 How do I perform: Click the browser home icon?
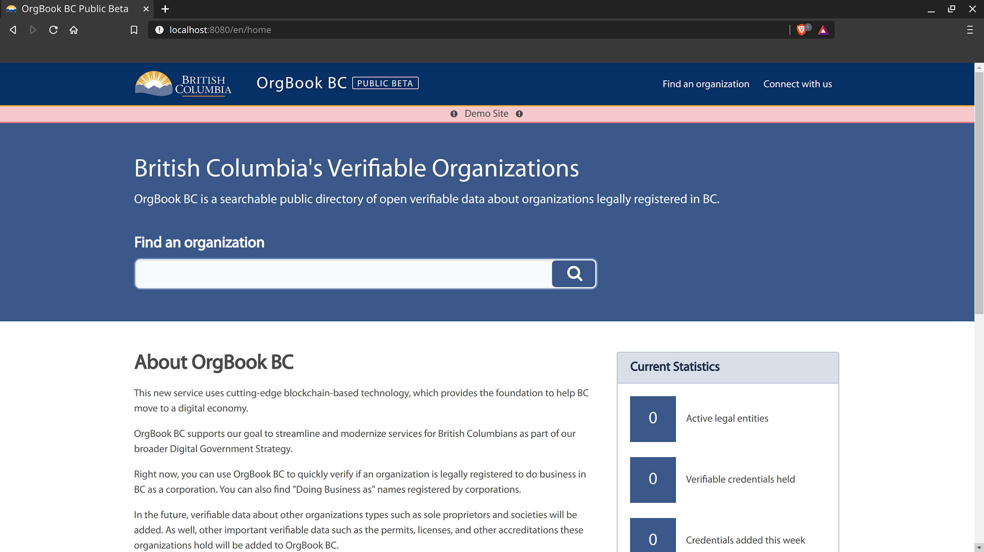(74, 30)
